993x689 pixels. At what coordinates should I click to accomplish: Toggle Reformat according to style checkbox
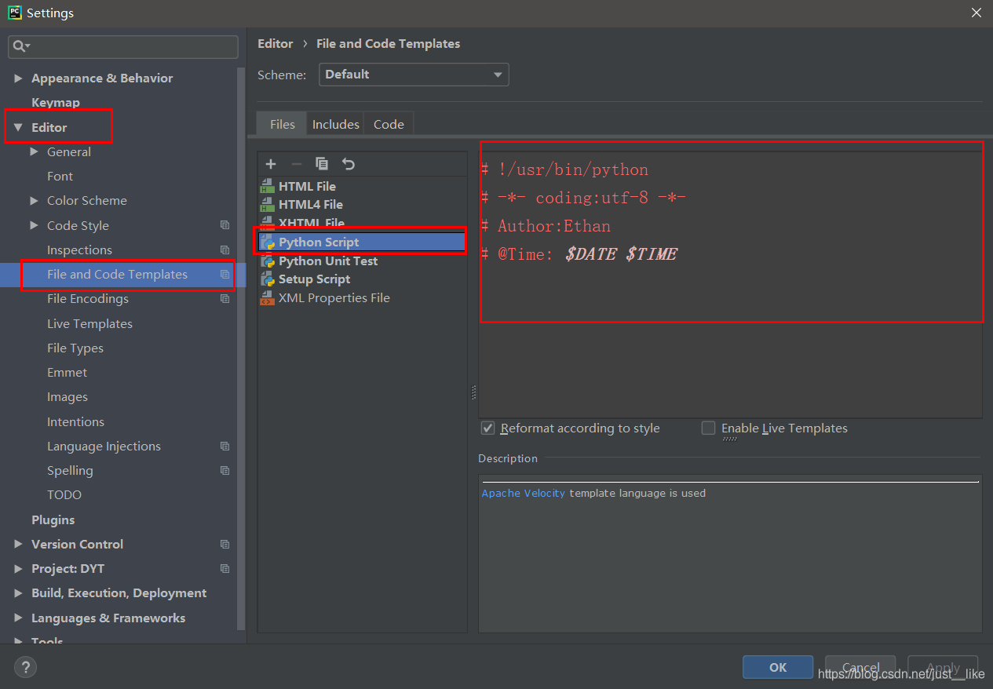coord(488,428)
